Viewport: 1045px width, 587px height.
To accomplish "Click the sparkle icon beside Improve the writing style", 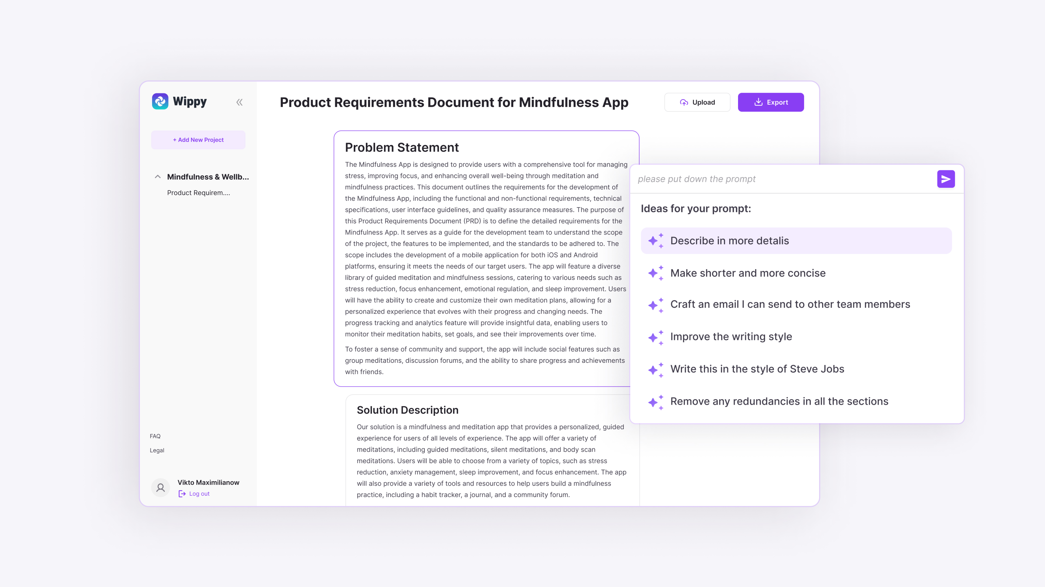I will (x=655, y=337).
